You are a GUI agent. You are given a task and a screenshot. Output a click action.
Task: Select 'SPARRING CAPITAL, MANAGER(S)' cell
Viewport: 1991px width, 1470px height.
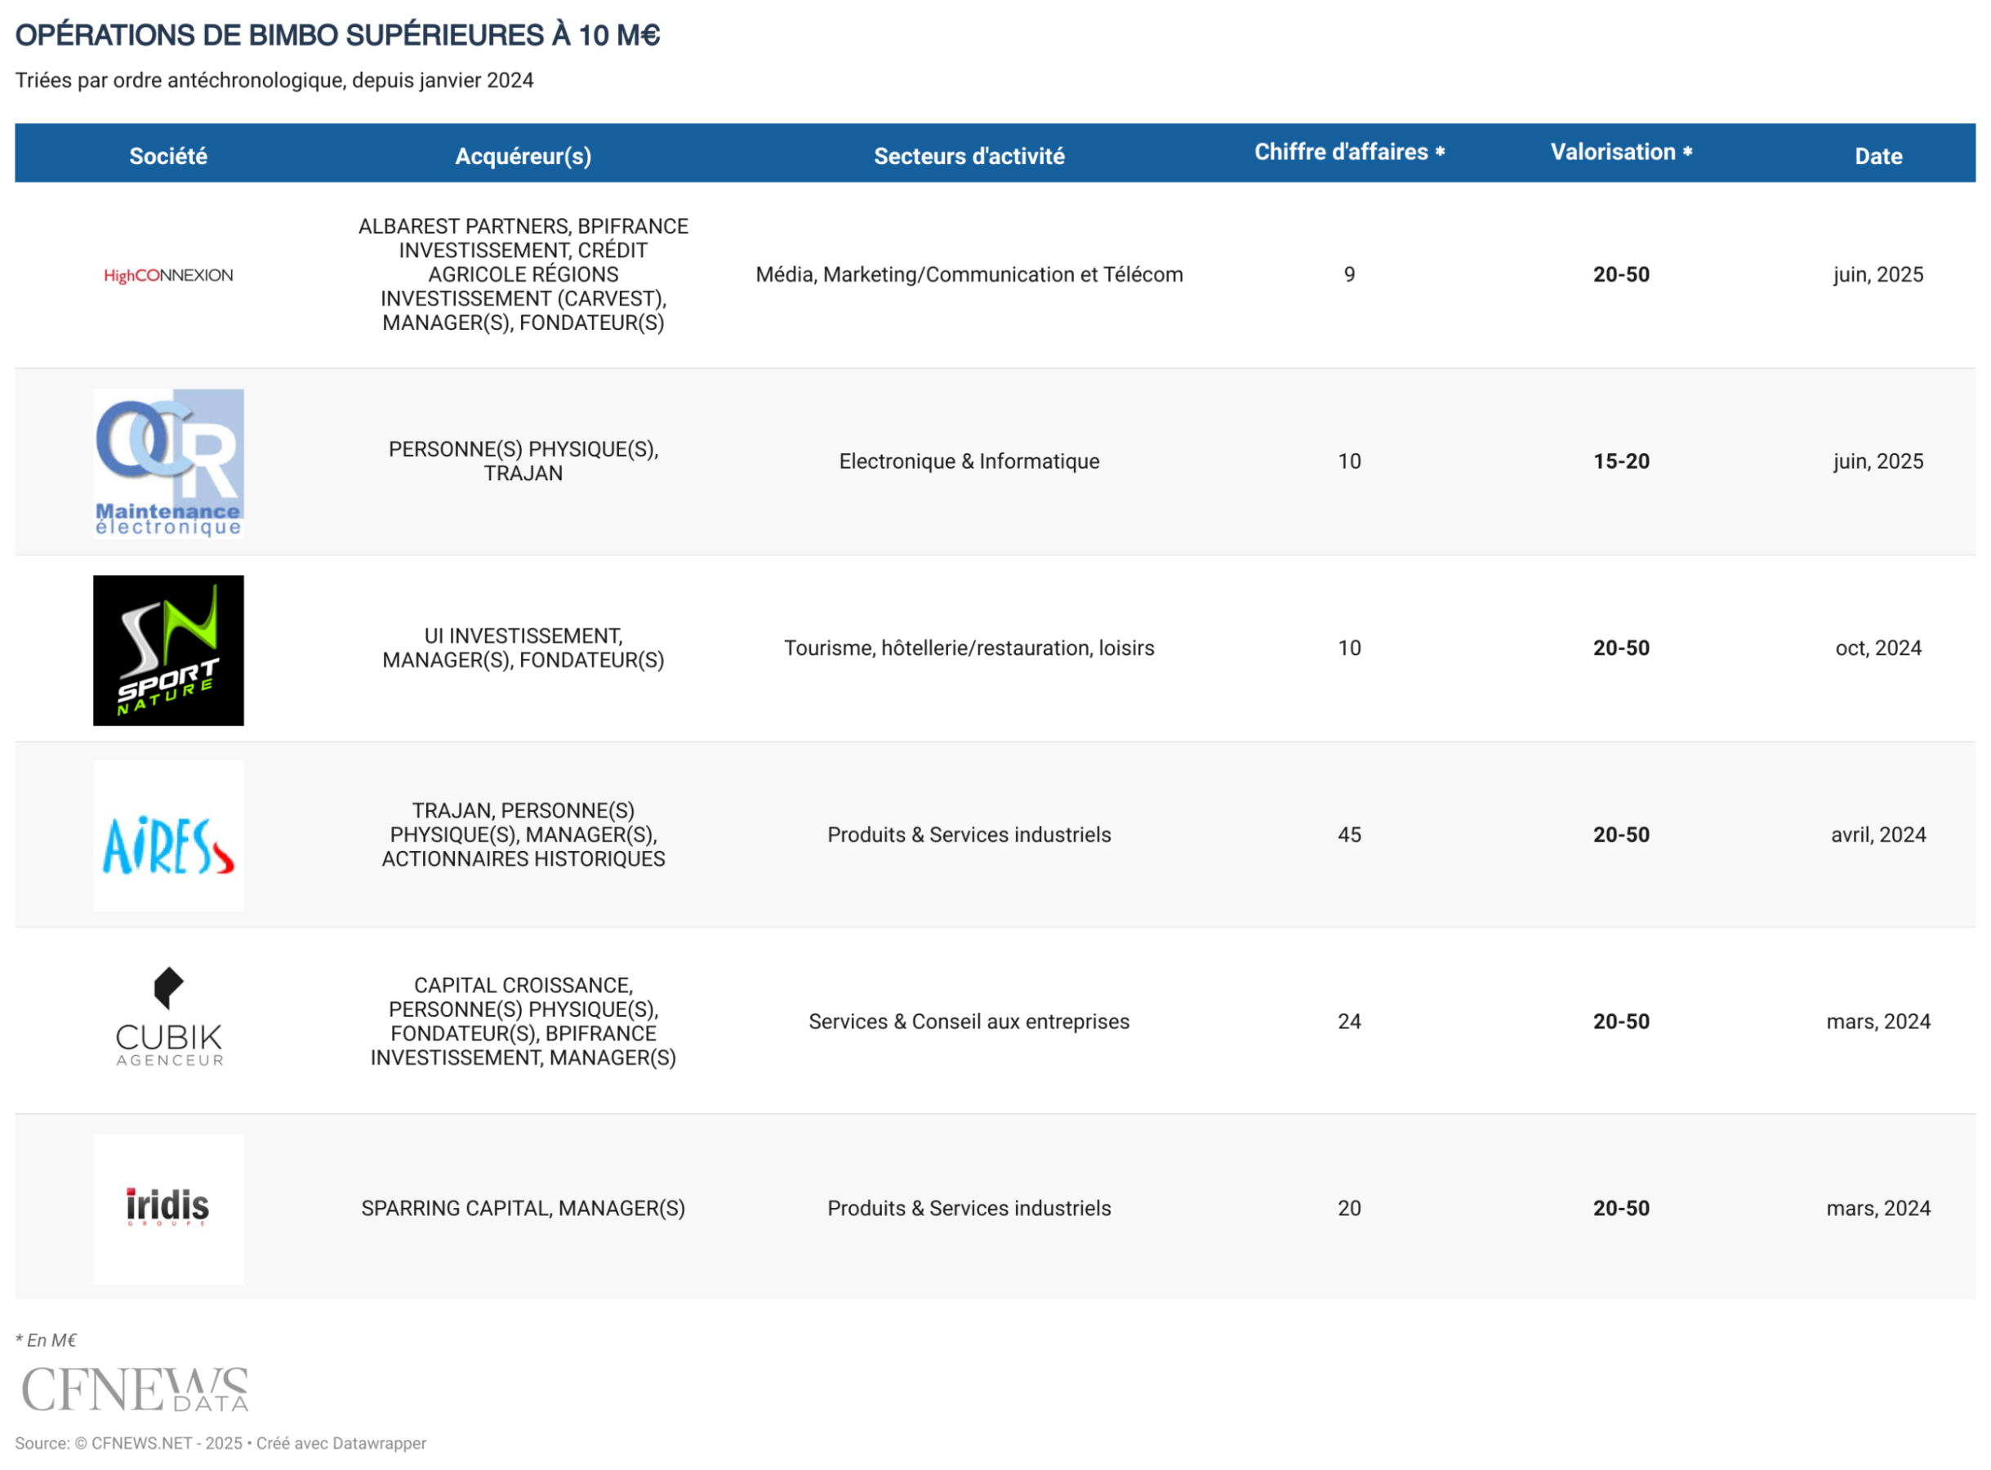523,1209
